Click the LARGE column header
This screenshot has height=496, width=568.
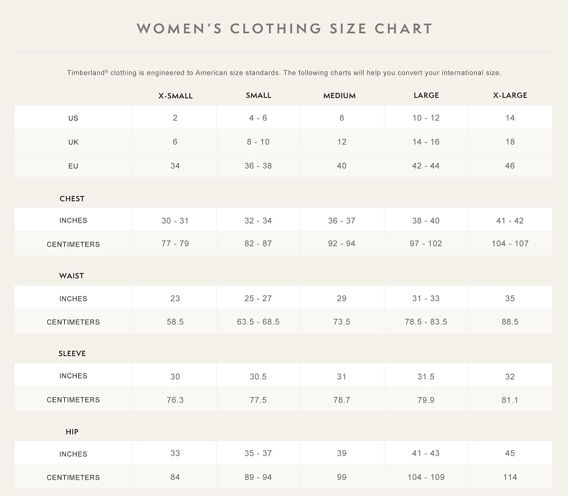426,95
